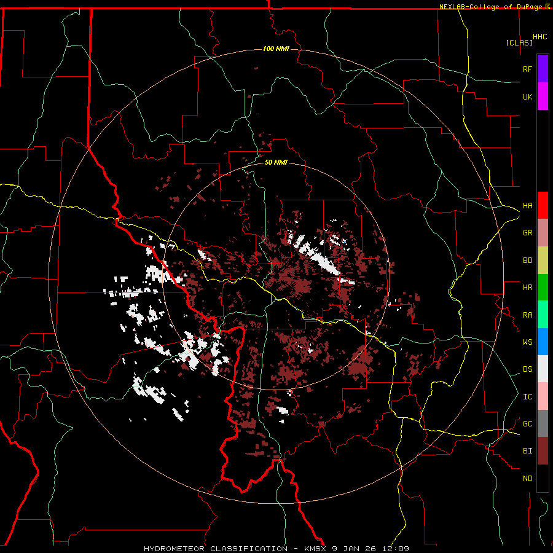Click the BD legend label

coord(527,261)
